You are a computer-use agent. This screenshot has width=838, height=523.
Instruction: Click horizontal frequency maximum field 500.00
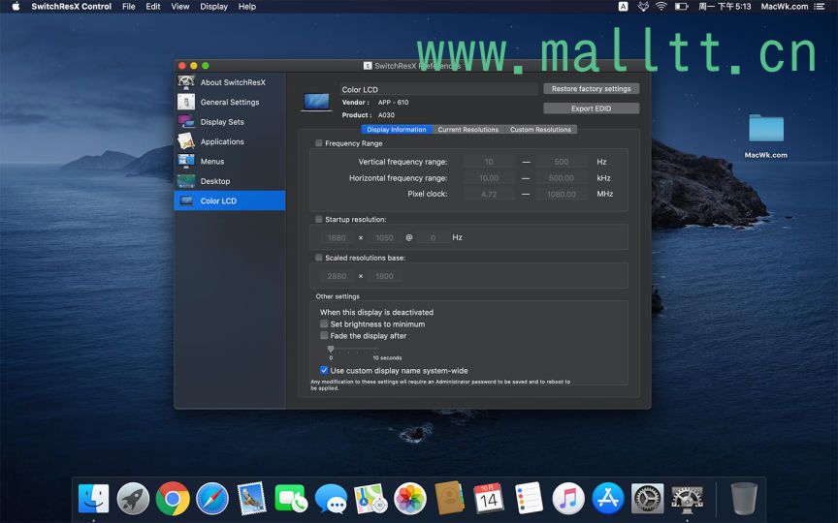pyautogui.click(x=562, y=177)
